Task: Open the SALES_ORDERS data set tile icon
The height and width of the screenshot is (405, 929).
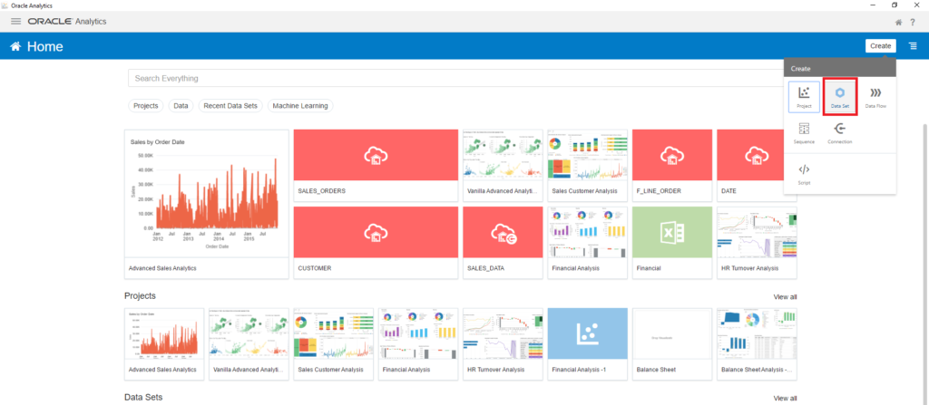Action: point(376,155)
